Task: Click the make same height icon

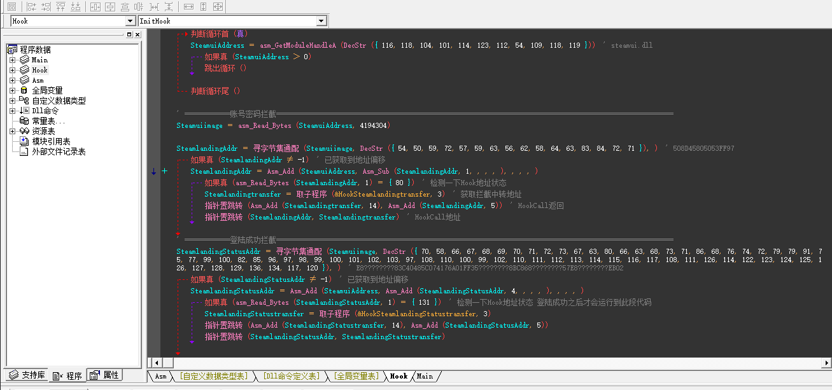Action: point(203,7)
